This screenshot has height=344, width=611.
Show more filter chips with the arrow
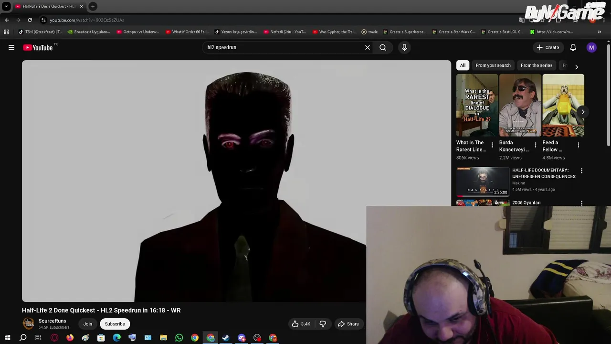[x=576, y=67]
